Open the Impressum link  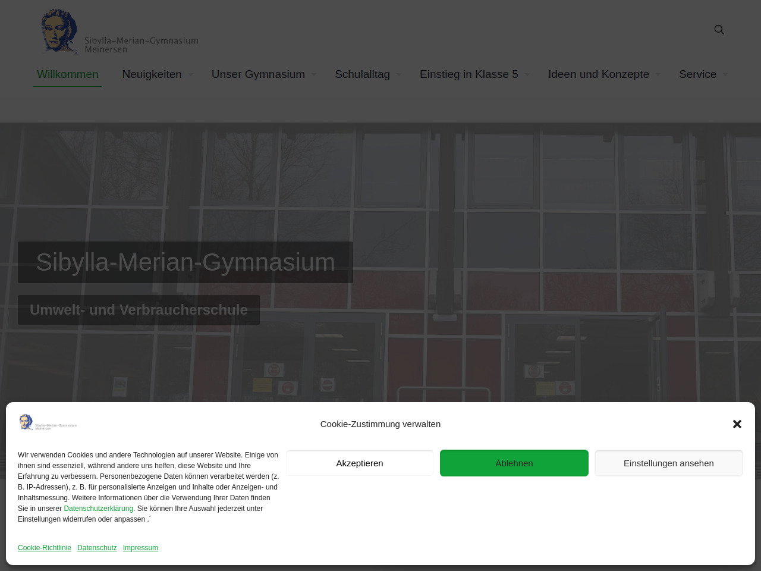(x=140, y=548)
